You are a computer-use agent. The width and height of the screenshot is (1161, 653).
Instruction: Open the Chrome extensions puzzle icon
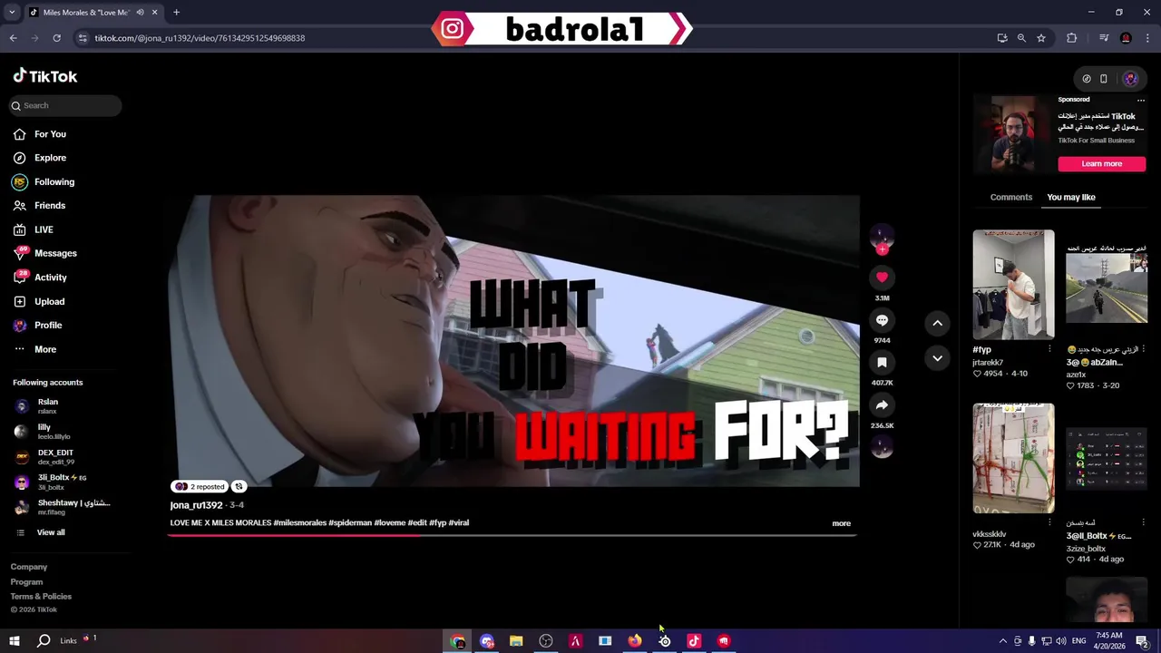(1072, 38)
